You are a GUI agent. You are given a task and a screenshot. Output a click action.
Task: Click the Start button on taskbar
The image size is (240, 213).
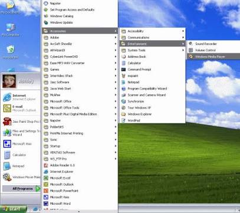click(13, 209)
